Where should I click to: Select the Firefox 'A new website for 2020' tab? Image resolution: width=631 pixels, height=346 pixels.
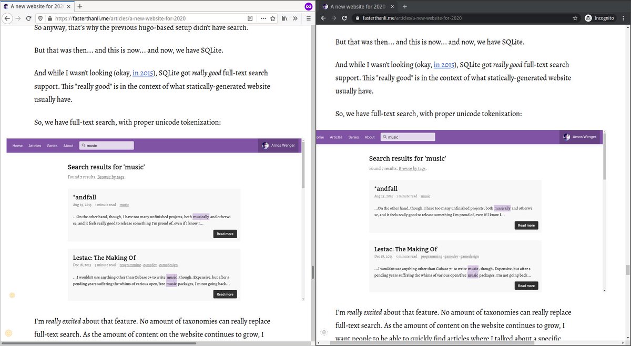click(37, 6)
